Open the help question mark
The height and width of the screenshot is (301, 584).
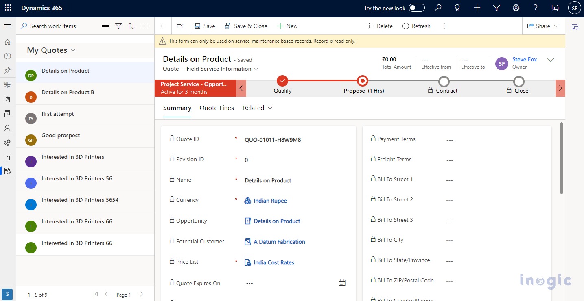click(x=536, y=8)
